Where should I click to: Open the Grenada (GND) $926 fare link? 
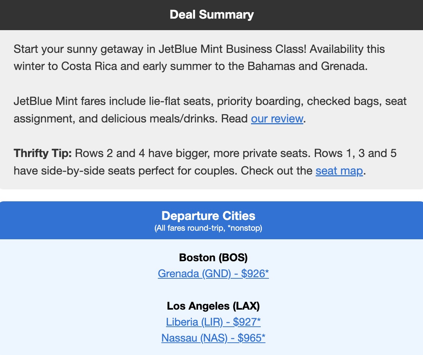pyautogui.click(x=213, y=274)
